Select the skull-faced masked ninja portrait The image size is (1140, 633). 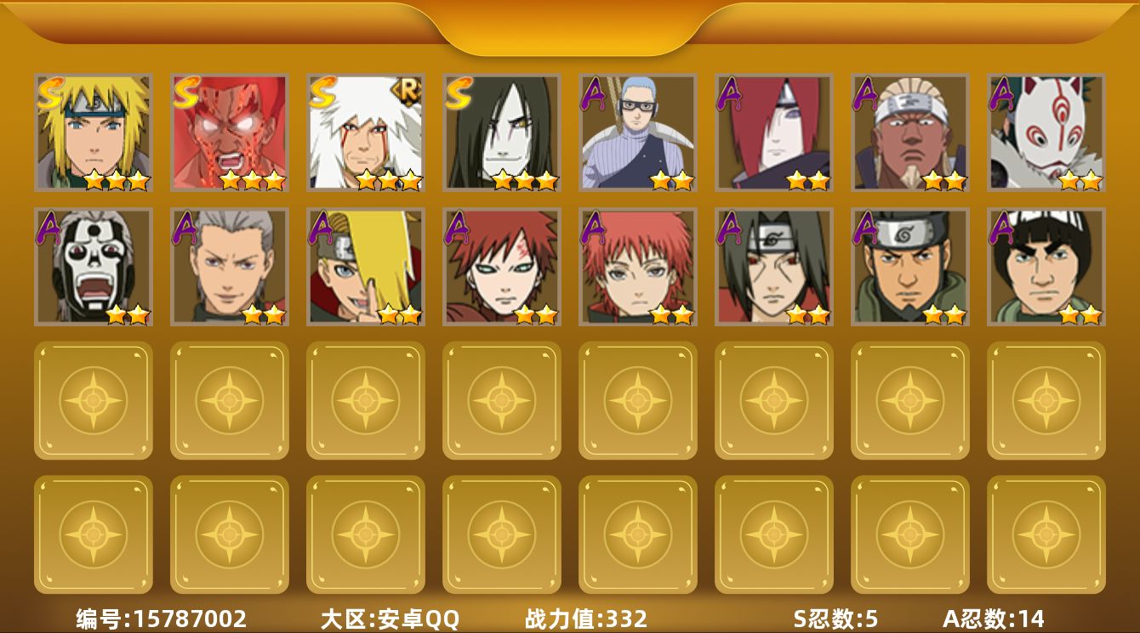(94, 267)
